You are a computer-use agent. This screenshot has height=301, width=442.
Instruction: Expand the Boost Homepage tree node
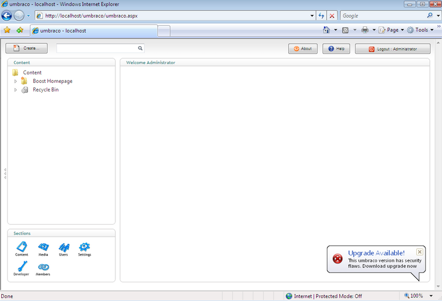[x=16, y=81]
